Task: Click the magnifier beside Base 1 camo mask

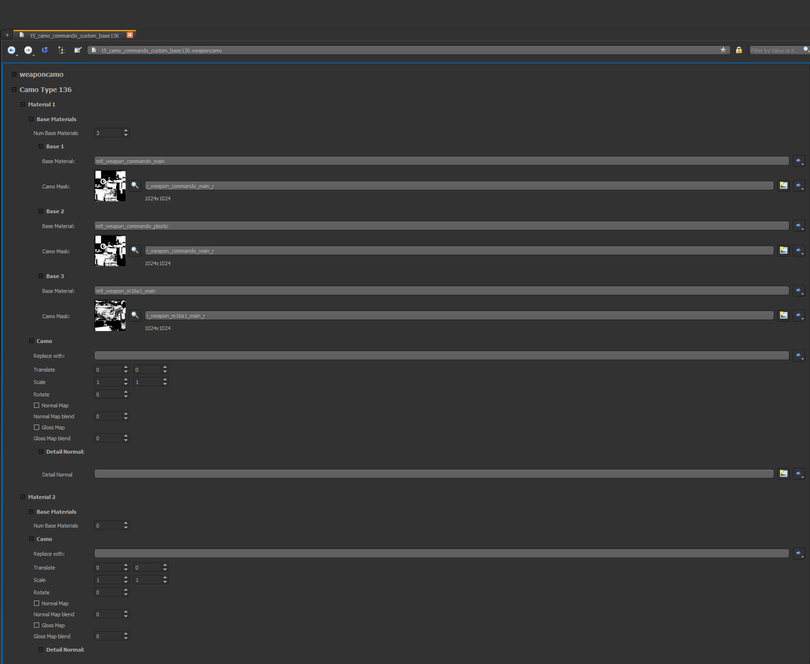Action: [x=135, y=186]
